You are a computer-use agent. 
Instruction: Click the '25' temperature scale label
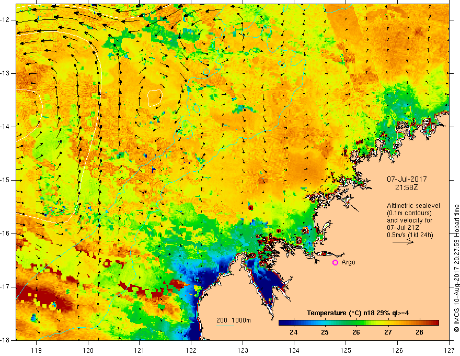click(325, 332)
